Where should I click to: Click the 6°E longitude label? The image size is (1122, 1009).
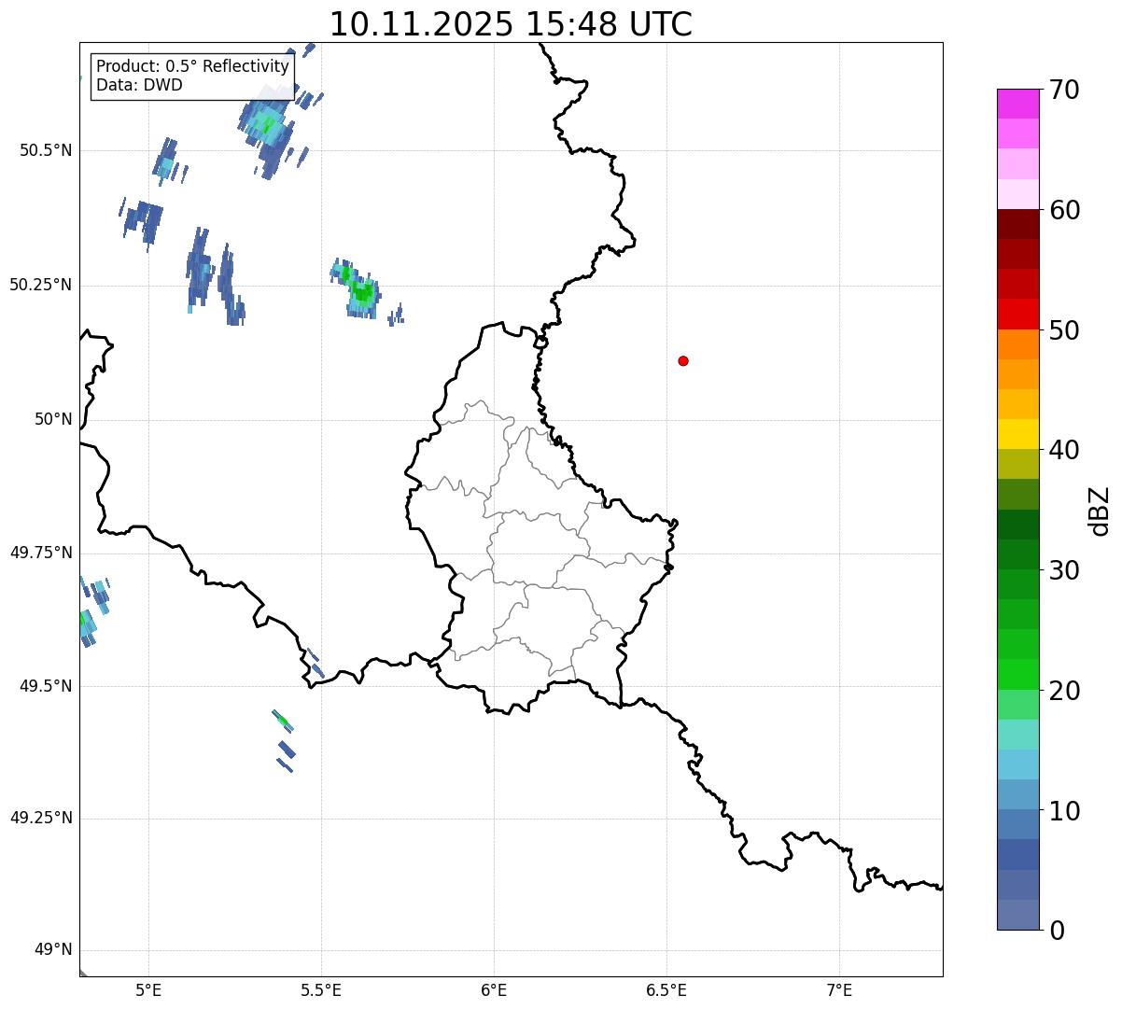tap(494, 989)
